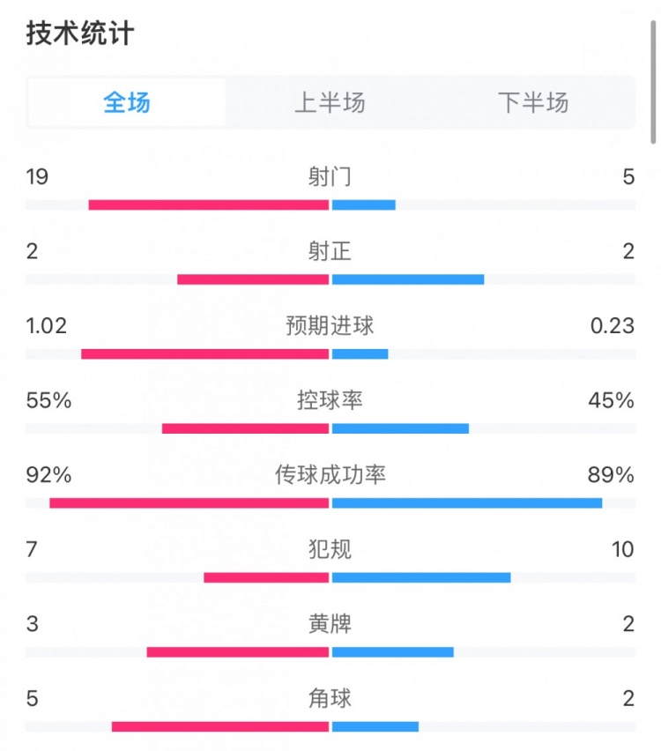
Task: Click the blue 犯规 bar
Action: tap(421, 577)
